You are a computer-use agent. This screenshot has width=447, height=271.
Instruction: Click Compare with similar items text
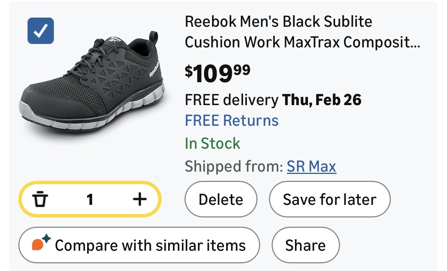click(150, 245)
